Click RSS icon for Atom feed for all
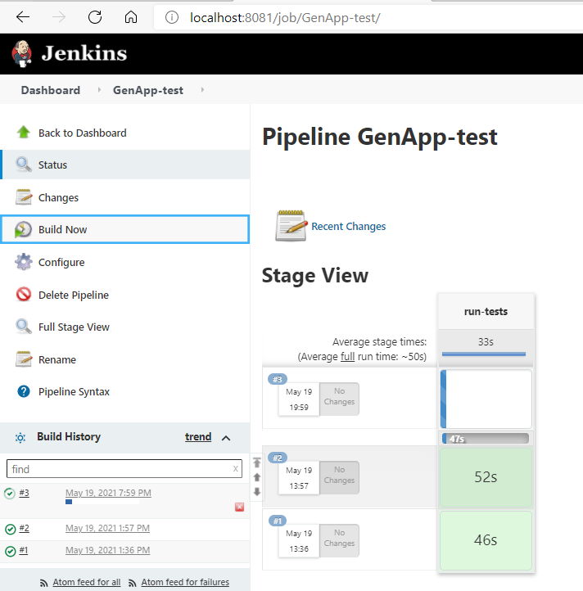The image size is (583, 591). coord(44,583)
